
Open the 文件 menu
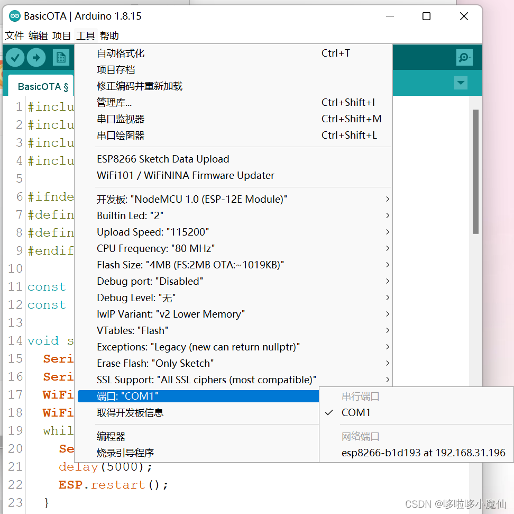tap(14, 35)
